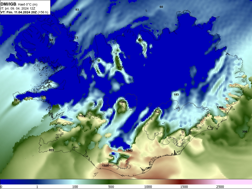
Task: Click the map value 1089
Action: [x=123, y=102]
